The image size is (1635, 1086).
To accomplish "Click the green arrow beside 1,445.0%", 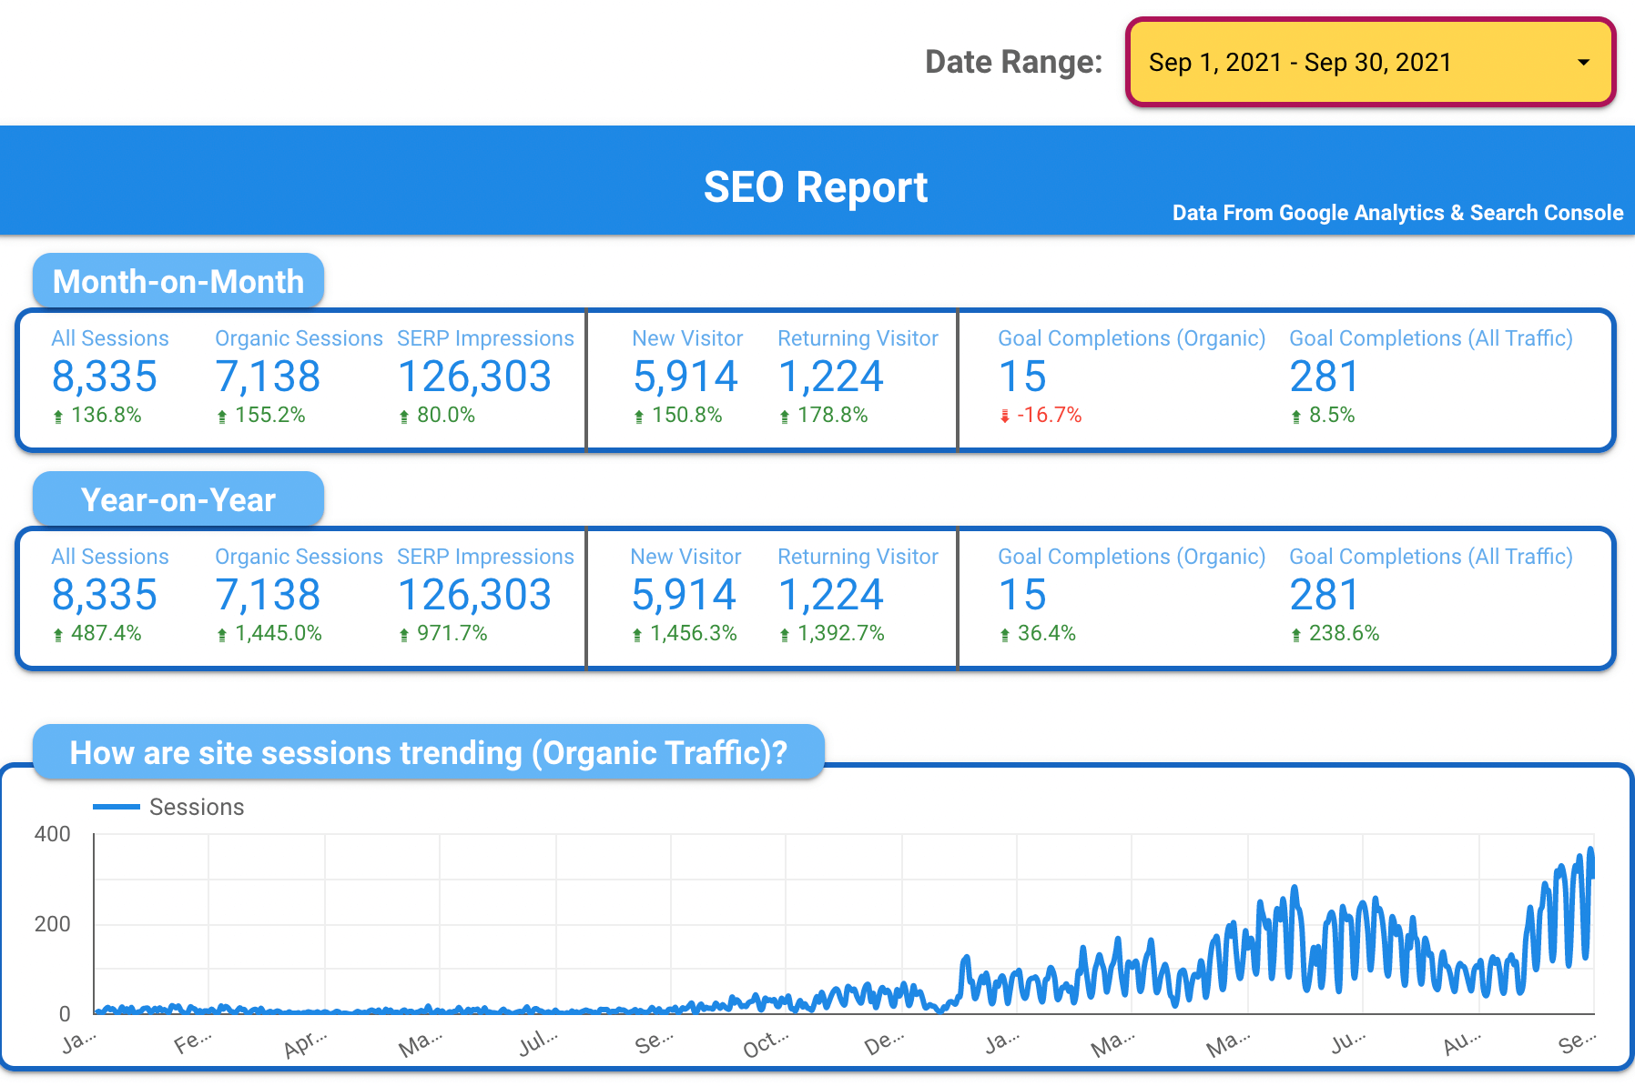I will pyautogui.click(x=222, y=635).
